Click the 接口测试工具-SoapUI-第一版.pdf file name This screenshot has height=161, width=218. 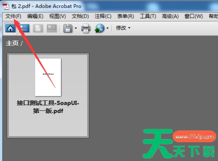coord(48,107)
